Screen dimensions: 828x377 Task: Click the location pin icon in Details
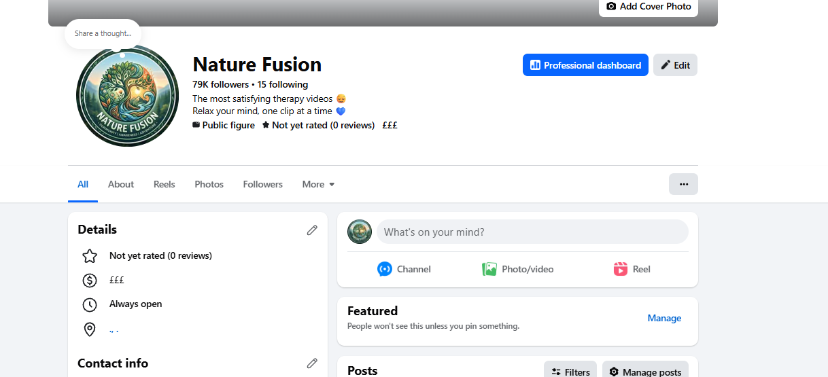[x=90, y=329]
